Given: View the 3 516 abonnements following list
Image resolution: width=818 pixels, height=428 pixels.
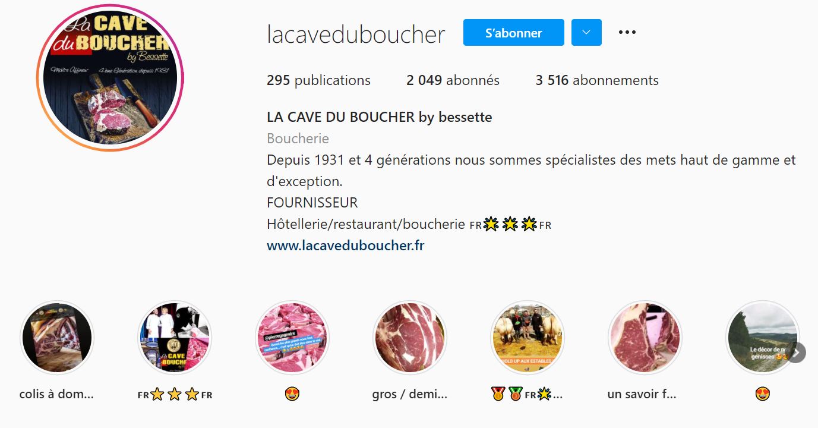Looking at the screenshot, I should point(597,80).
